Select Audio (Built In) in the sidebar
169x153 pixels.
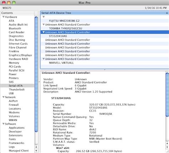coord(18,25)
